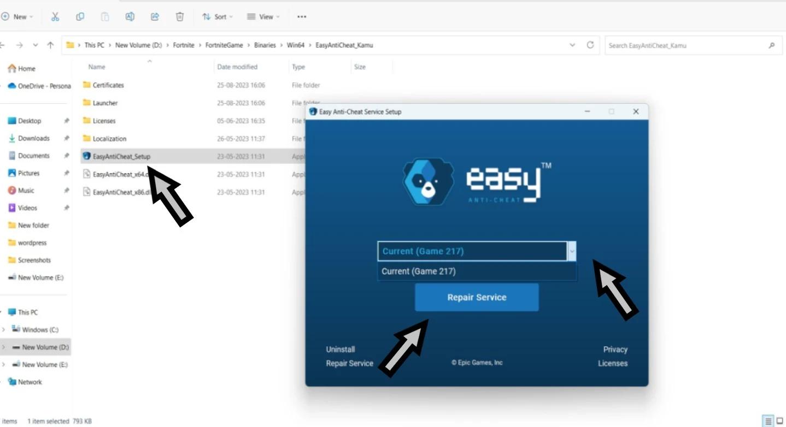Select Binaries in the breadcrumb path
This screenshot has height=427, width=786.
[265, 45]
